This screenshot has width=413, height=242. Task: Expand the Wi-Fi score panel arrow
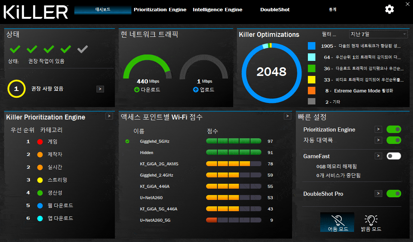(288, 116)
